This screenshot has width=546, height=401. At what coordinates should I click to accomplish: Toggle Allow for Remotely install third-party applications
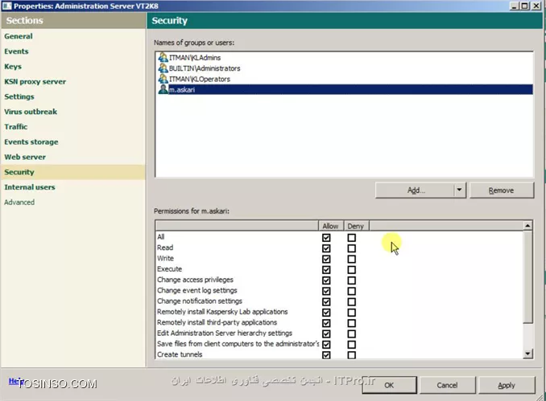[326, 323]
